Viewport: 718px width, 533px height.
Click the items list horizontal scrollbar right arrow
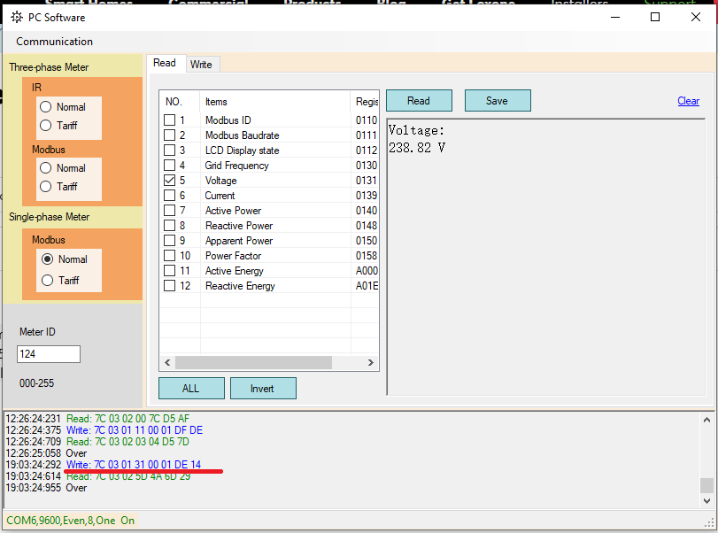[x=373, y=363]
